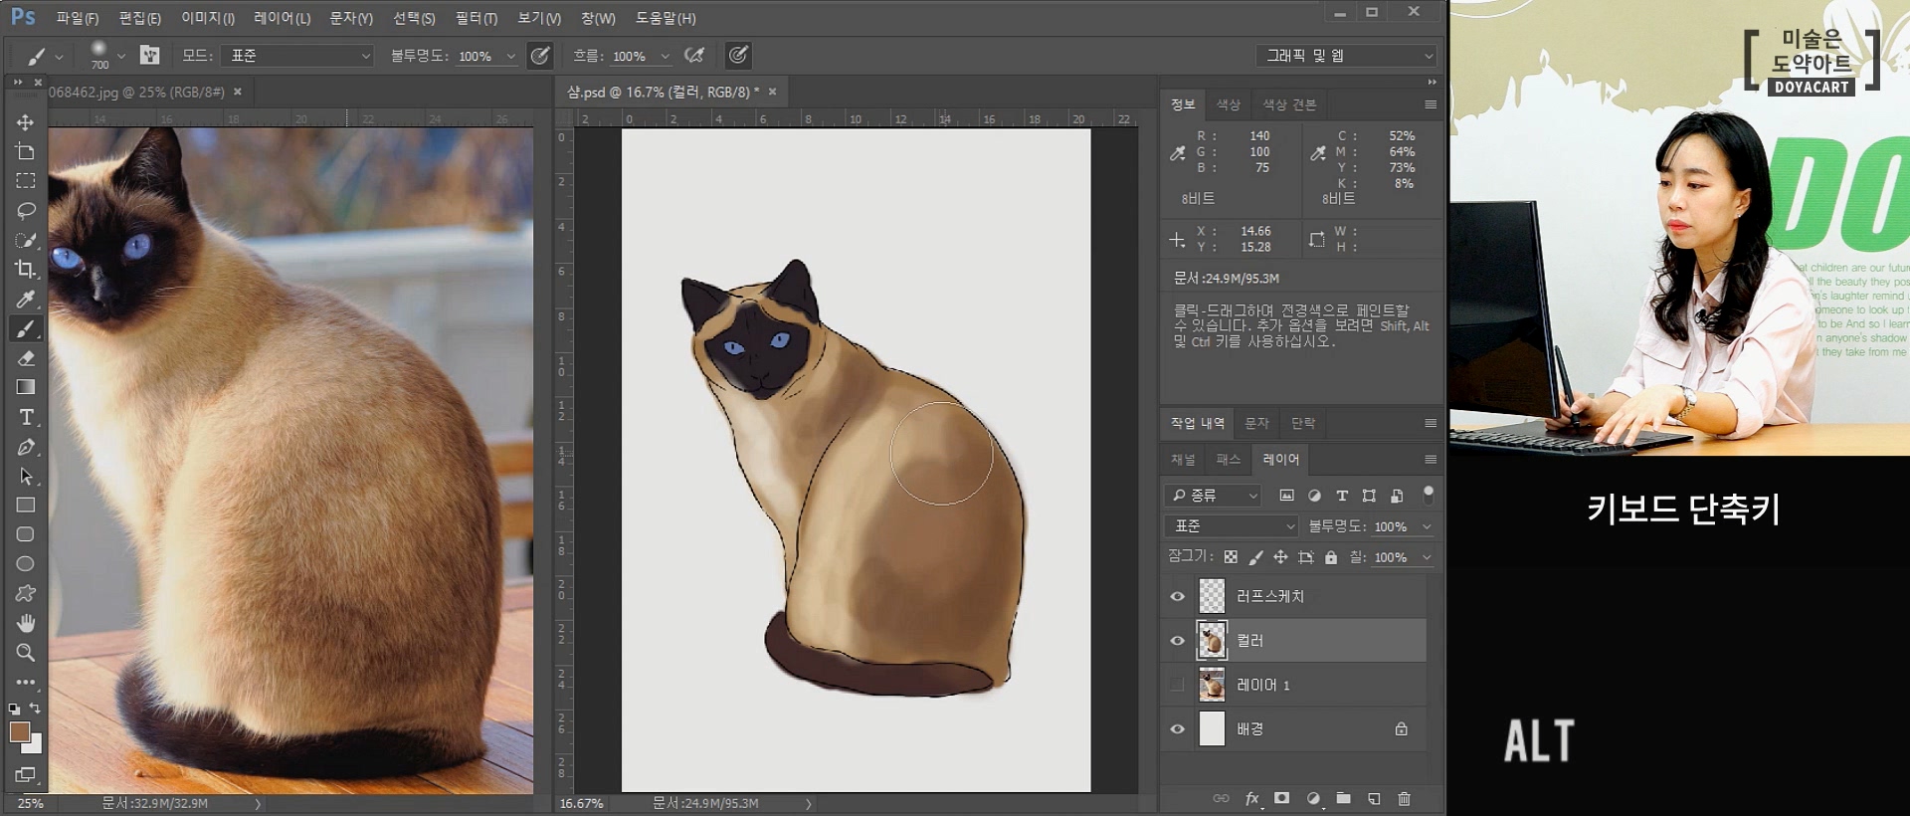Switch to the 채널 tab
Viewport: 1910px width, 816px height.
coord(1183,459)
